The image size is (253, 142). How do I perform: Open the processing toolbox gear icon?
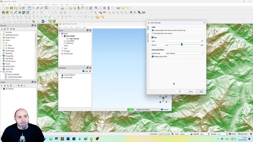(104, 8)
